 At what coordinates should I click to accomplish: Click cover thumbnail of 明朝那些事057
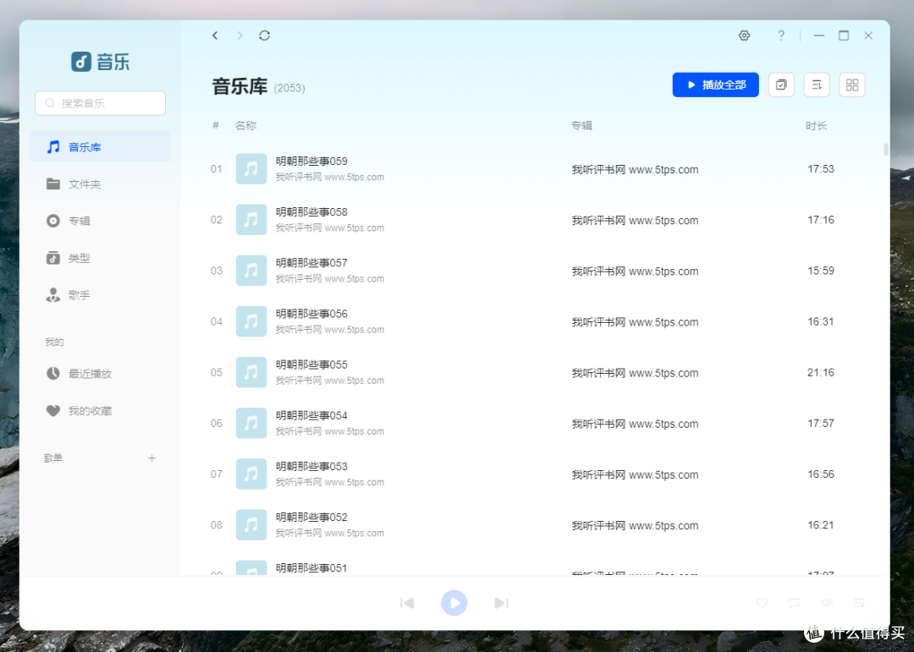[x=251, y=271]
